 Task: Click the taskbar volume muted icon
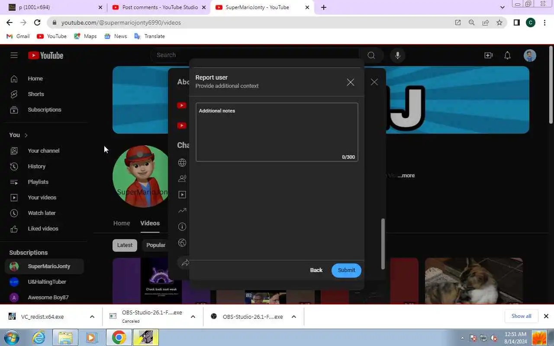(494, 338)
